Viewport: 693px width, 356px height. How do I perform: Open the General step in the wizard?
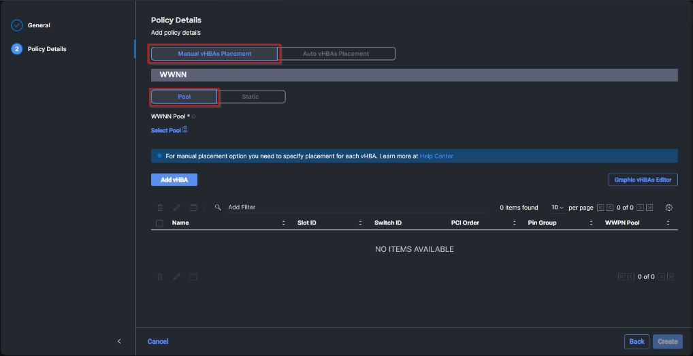pyautogui.click(x=39, y=26)
